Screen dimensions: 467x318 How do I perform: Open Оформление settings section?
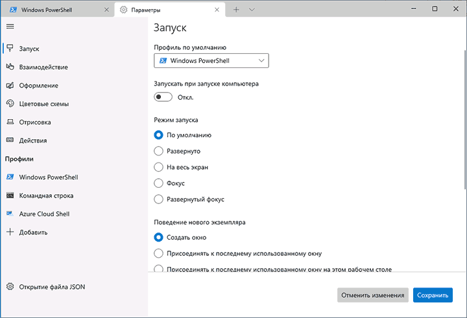[x=74, y=85]
